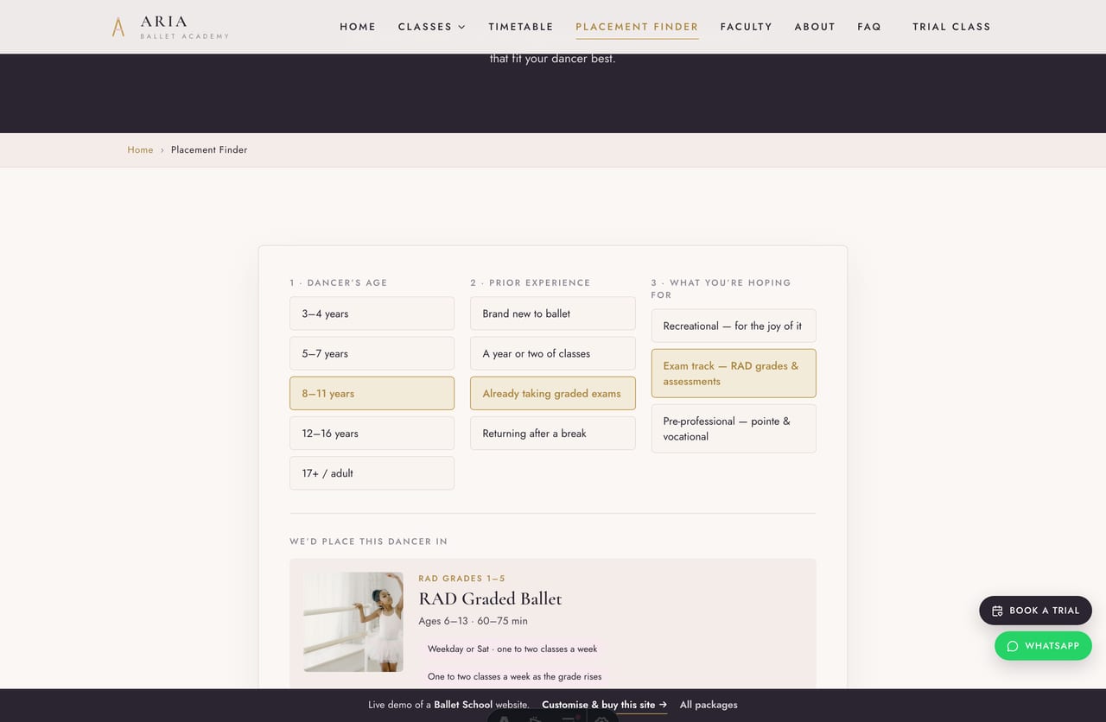Click the RAD Grades 1–5 label

461,579
